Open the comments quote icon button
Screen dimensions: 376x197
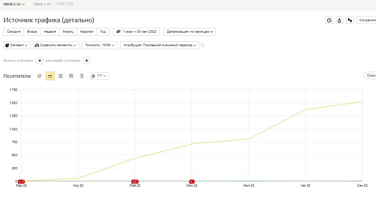pos(350,20)
